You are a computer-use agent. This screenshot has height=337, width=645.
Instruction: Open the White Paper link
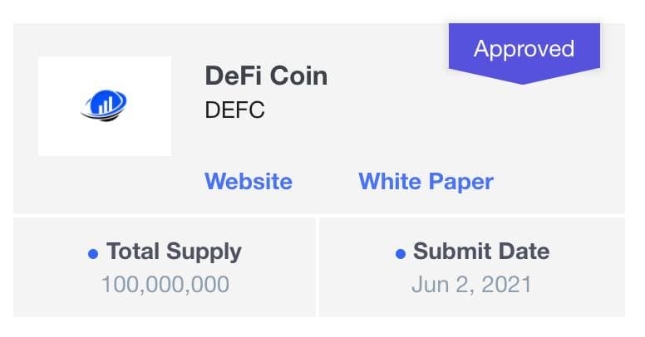pos(426,182)
